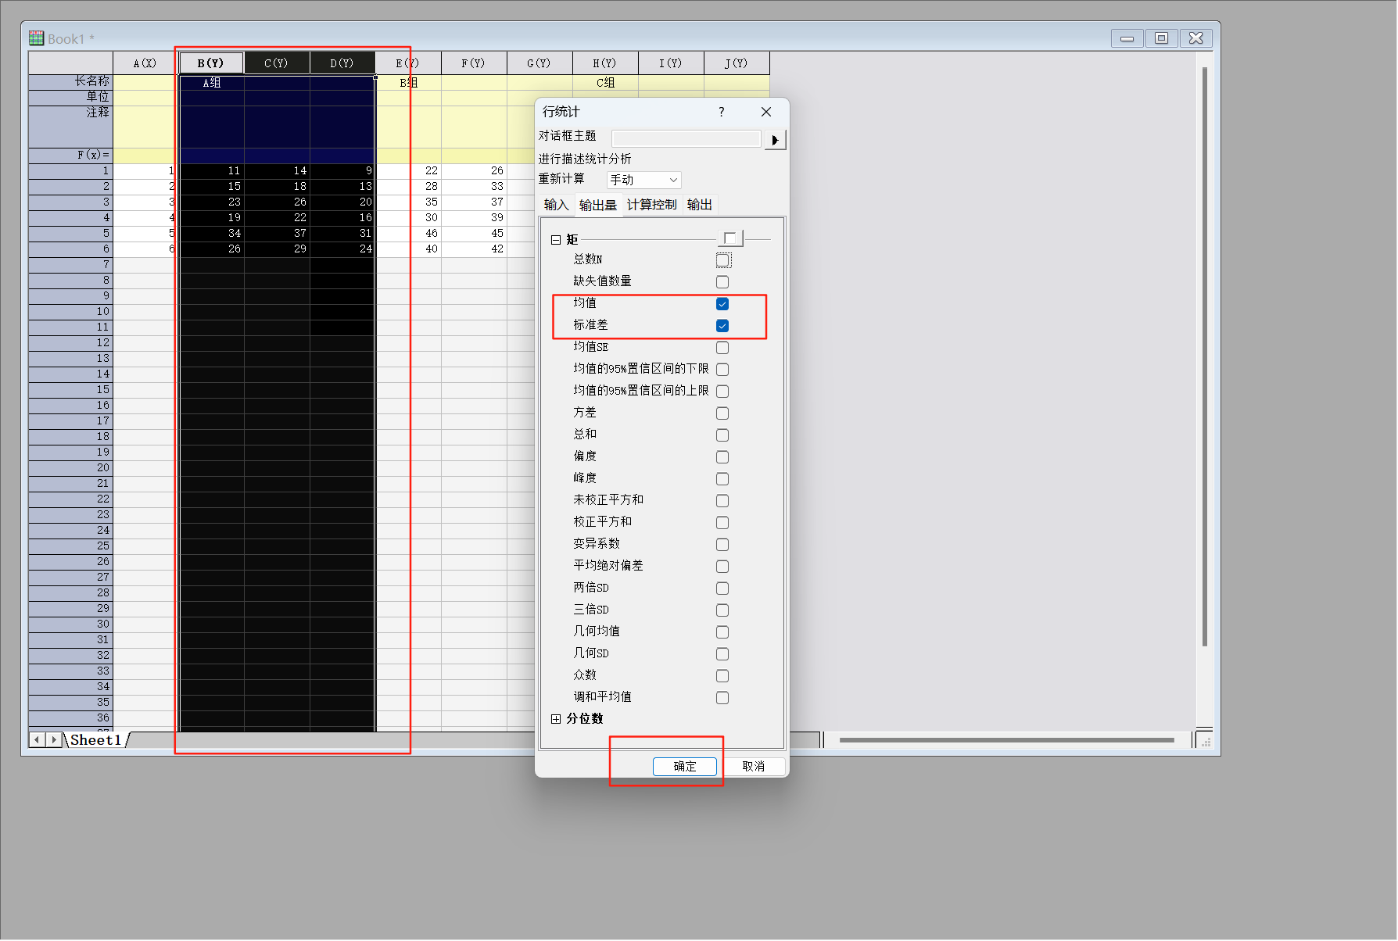Switch to 计算控制 tab
1398x941 pixels.
point(652,205)
